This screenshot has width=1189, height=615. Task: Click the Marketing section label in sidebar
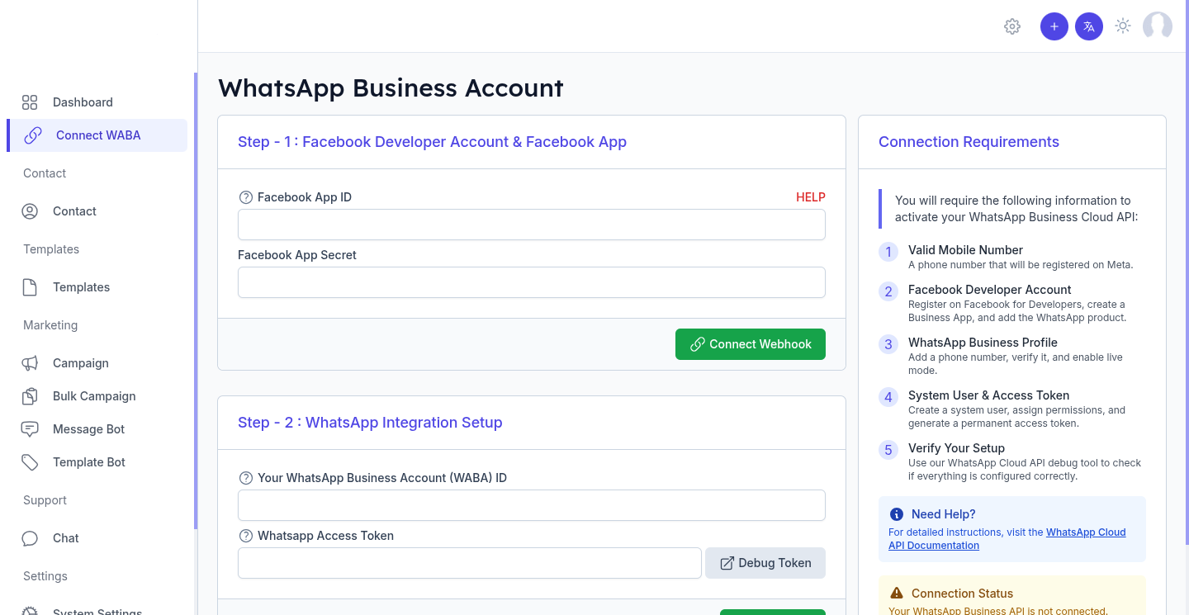[x=50, y=325]
